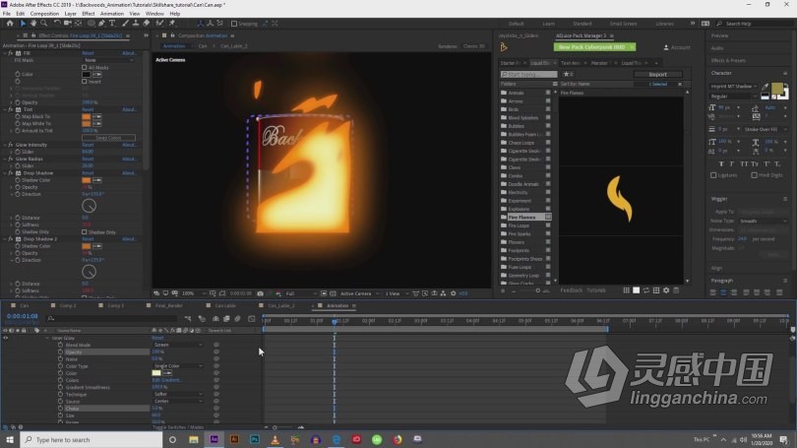Check the Ligatures checkbox
This screenshot has width=797, height=448.
click(x=713, y=175)
